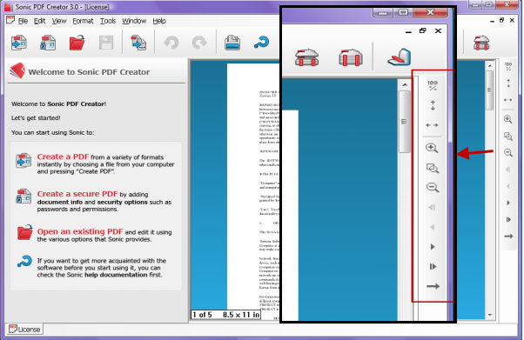Image resolution: width=524 pixels, height=340 pixels.
Task: Click the next-page triangle, outside magnified inset
Action: (508, 203)
